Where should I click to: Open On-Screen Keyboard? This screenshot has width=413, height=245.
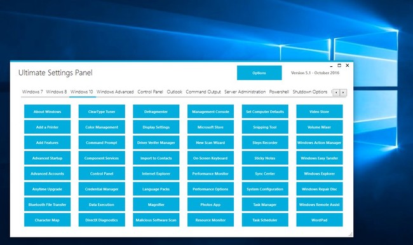pos(210,158)
